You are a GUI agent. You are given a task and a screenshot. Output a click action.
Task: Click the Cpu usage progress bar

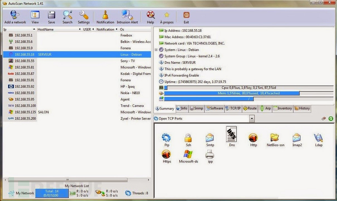(x=249, y=88)
